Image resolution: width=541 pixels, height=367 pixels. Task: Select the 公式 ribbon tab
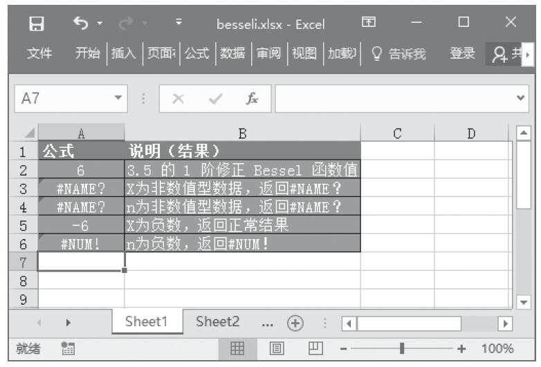(x=196, y=54)
